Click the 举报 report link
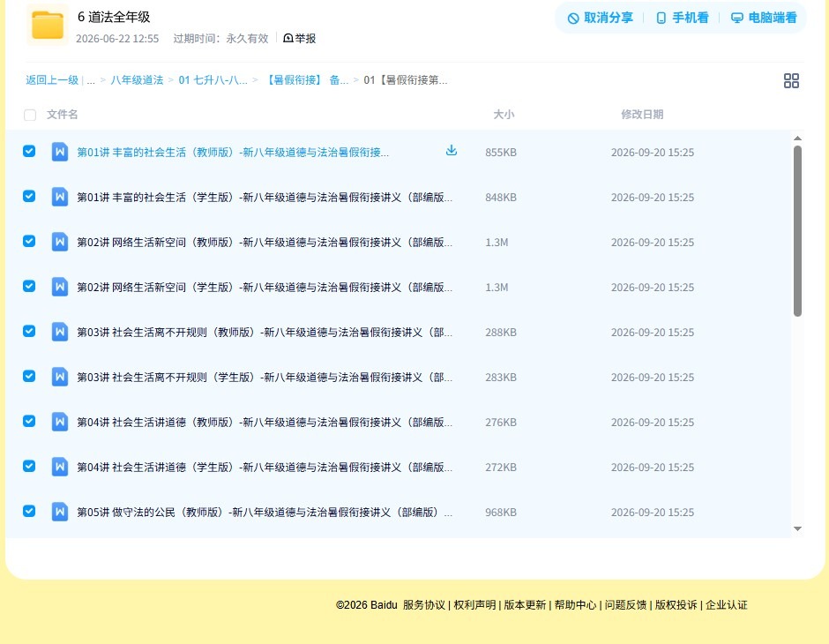The width and height of the screenshot is (829, 644). point(299,39)
